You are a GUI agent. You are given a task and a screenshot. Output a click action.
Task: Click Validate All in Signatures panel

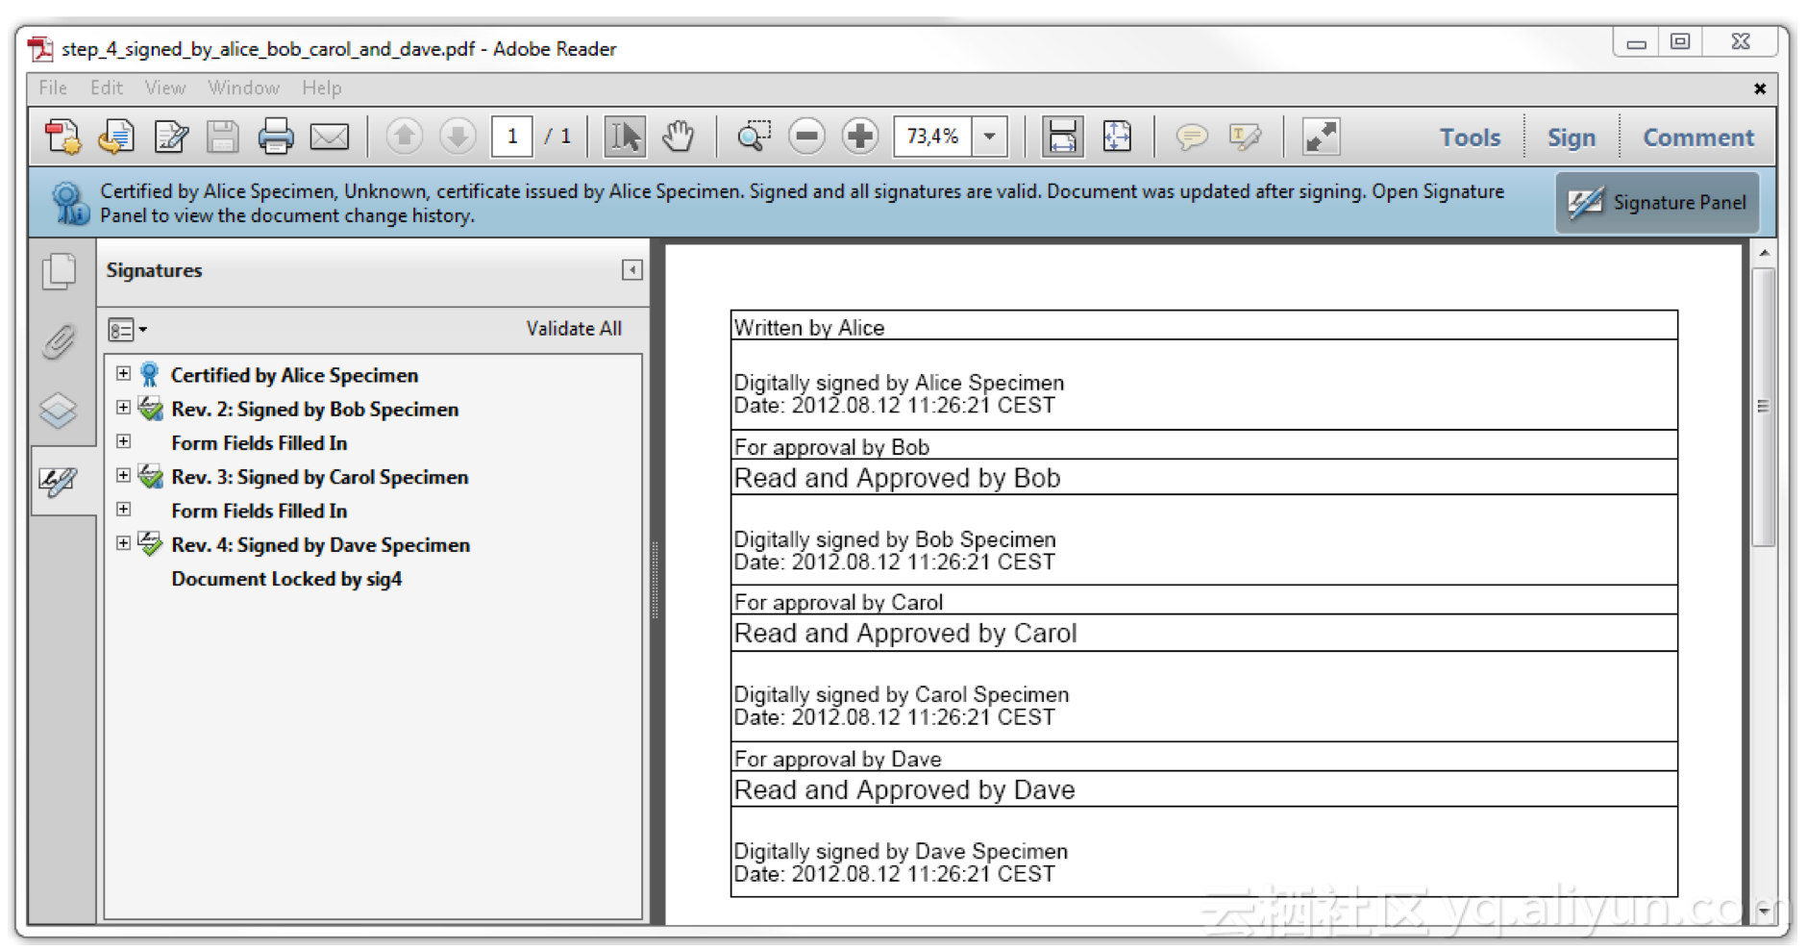point(574,329)
